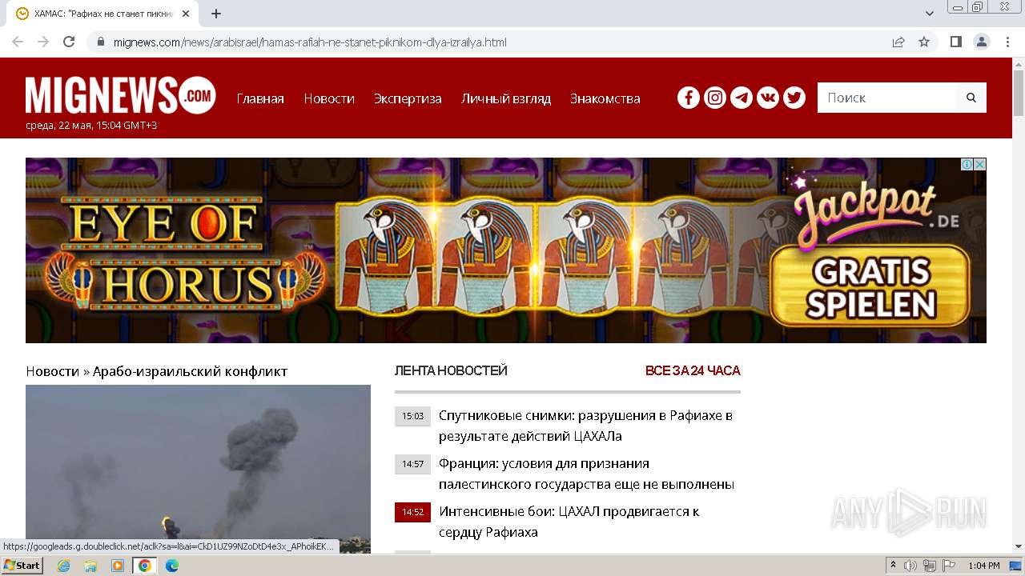Open Internet Explorer from taskbar
This screenshot has width=1025, height=576.
coord(64,566)
